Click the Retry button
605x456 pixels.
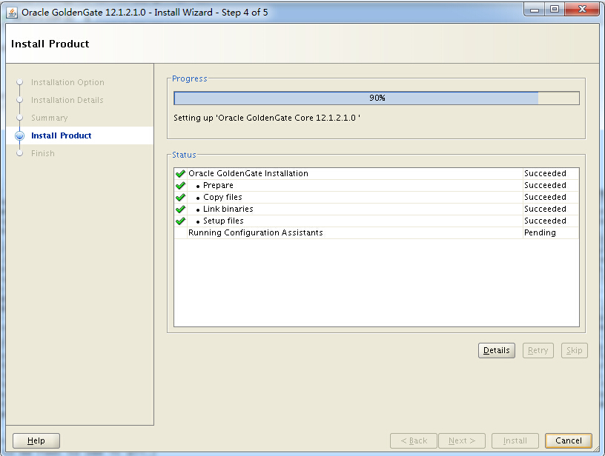pyautogui.click(x=538, y=350)
